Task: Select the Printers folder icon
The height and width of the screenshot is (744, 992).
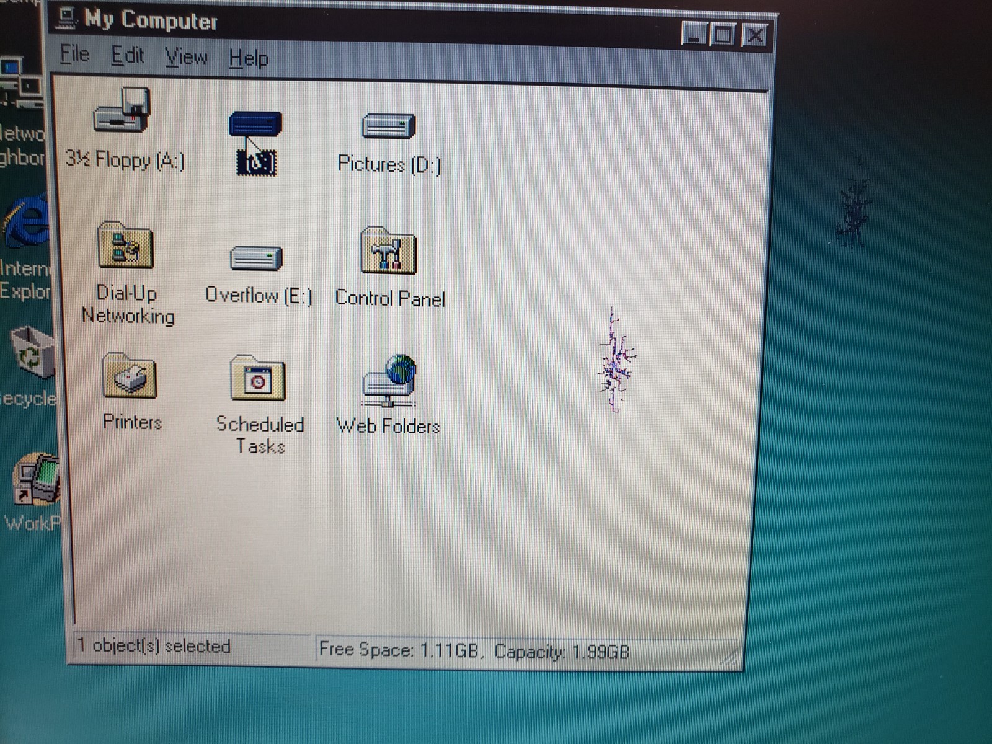Action: tap(130, 375)
